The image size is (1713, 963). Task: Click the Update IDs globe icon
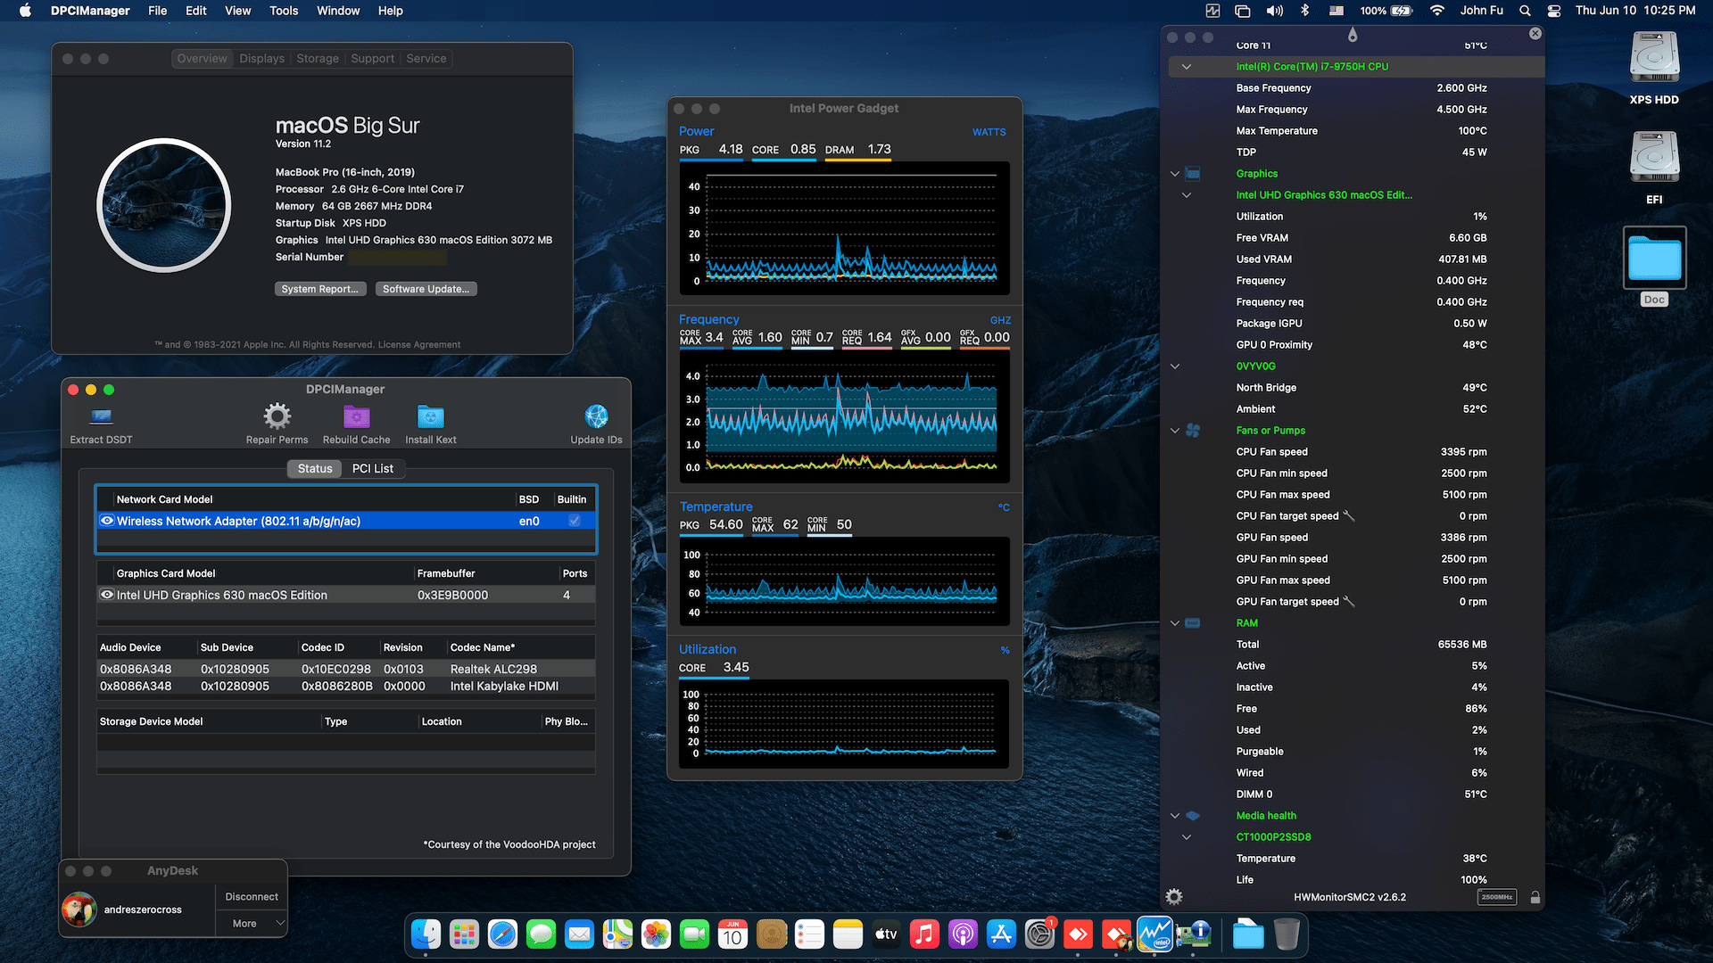[x=596, y=416]
